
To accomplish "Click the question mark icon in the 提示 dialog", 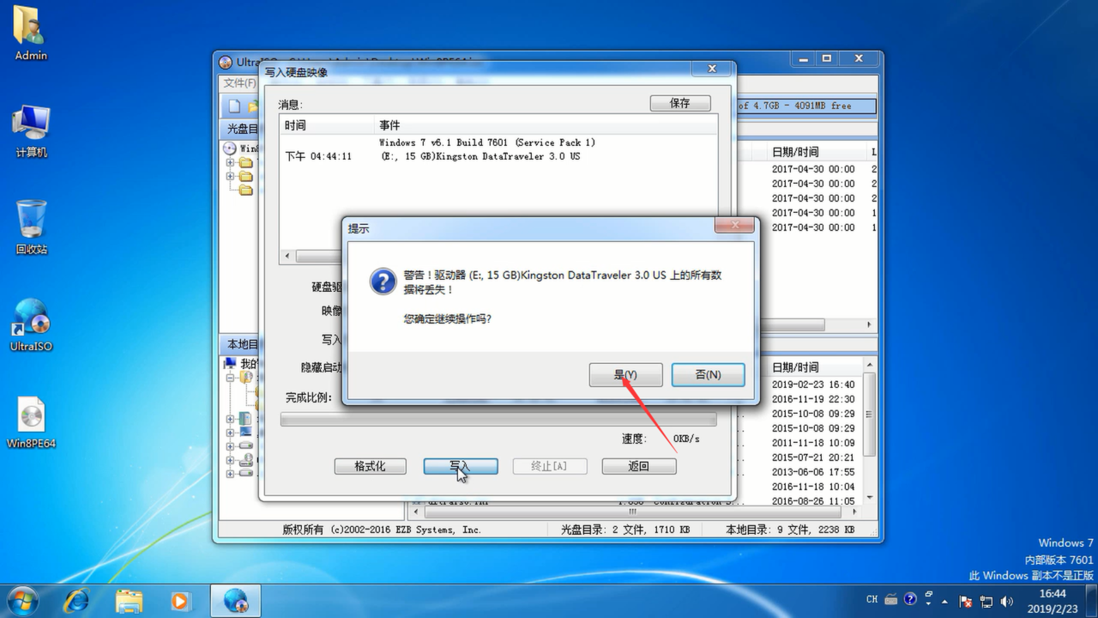I will pyautogui.click(x=383, y=282).
